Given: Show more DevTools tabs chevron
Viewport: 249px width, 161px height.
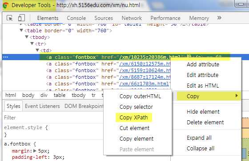Looking at the screenshot, I should point(219,18).
